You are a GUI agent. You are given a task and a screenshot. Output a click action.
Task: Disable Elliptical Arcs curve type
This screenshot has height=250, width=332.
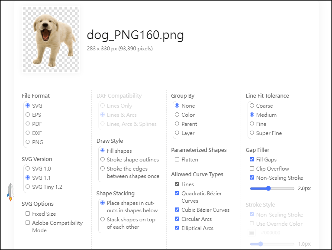click(177, 228)
